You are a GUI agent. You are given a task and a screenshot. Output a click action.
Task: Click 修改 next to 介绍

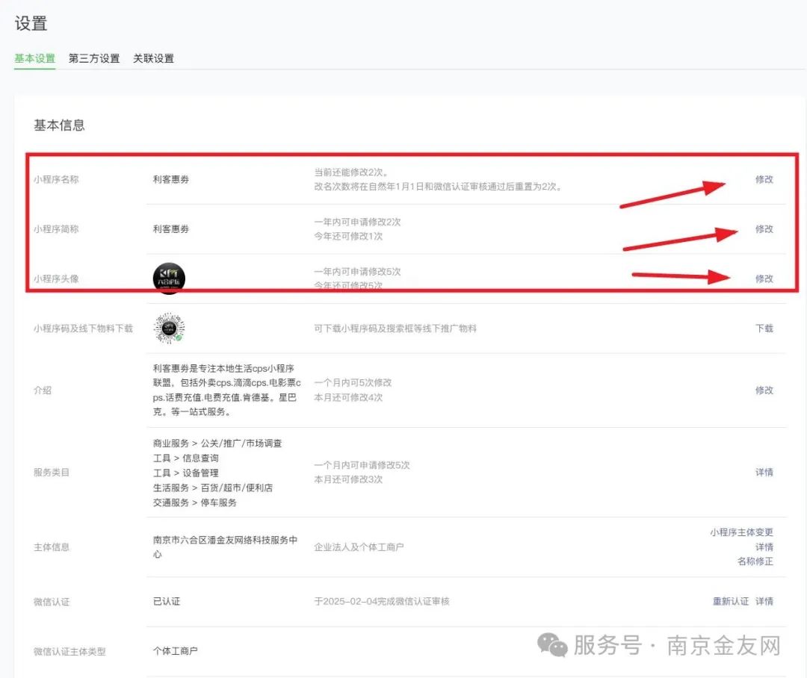pos(764,390)
